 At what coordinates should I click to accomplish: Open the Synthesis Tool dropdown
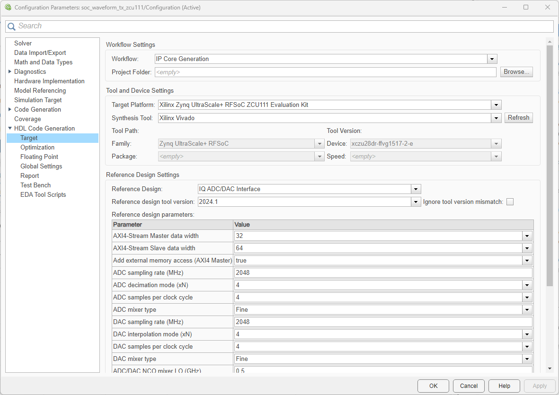click(x=496, y=118)
